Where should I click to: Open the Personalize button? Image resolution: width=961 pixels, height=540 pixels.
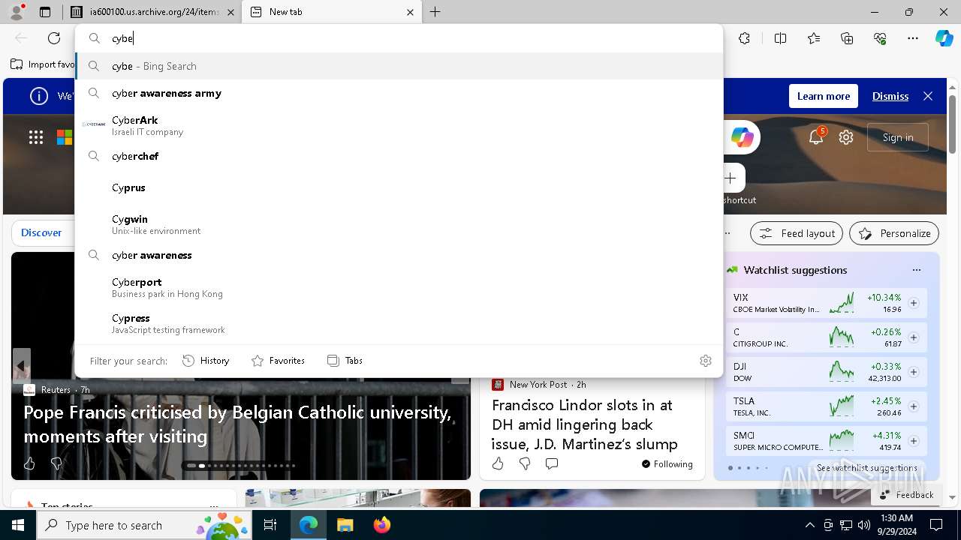tap(894, 233)
